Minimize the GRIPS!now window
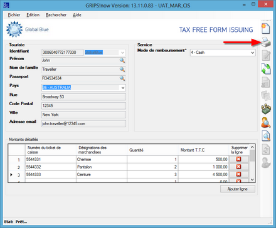The image size is (276, 228). pyautogui.click(x=244, y=4)
